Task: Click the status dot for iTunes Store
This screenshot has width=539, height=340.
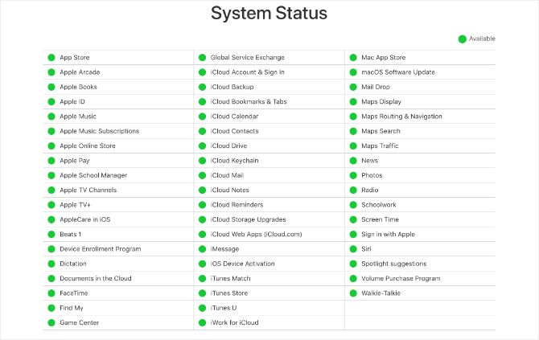Action: [x=203, y=293]
